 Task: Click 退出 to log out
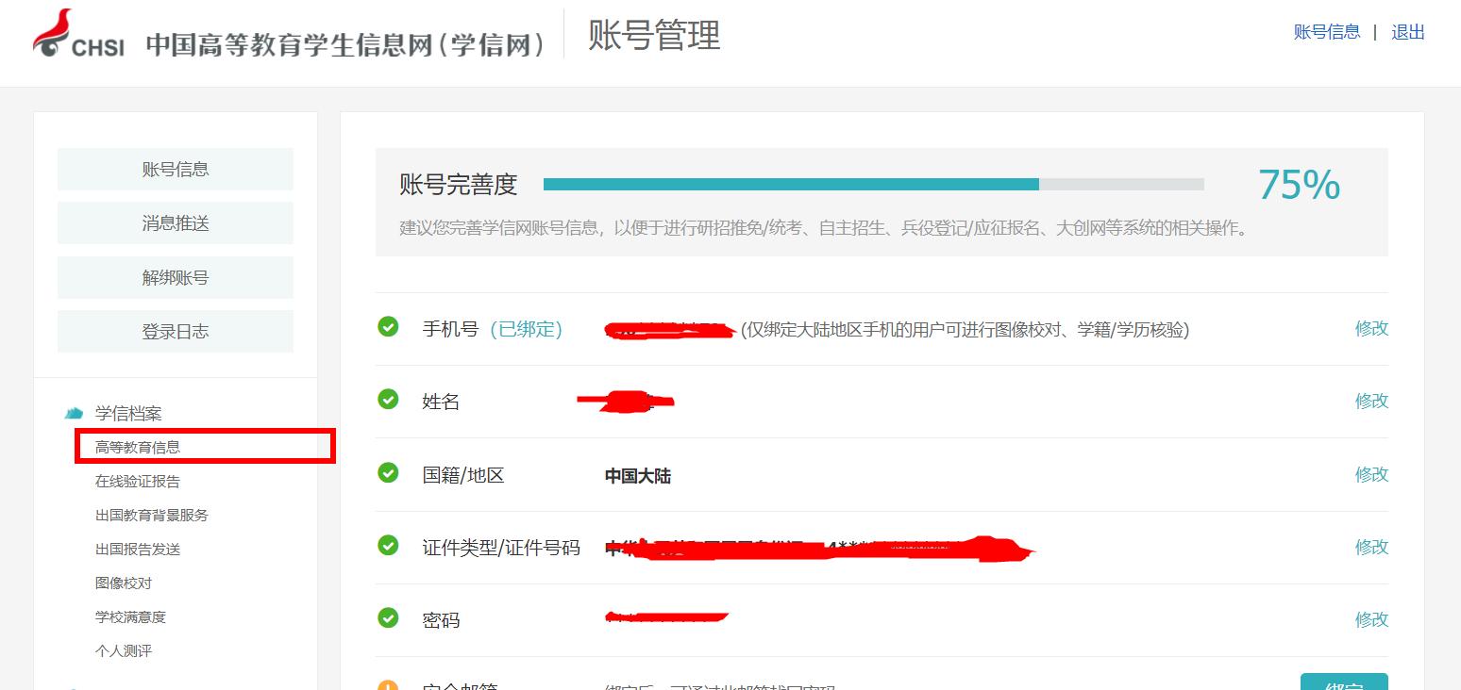pyautogui.click(x=1407, y=31)
